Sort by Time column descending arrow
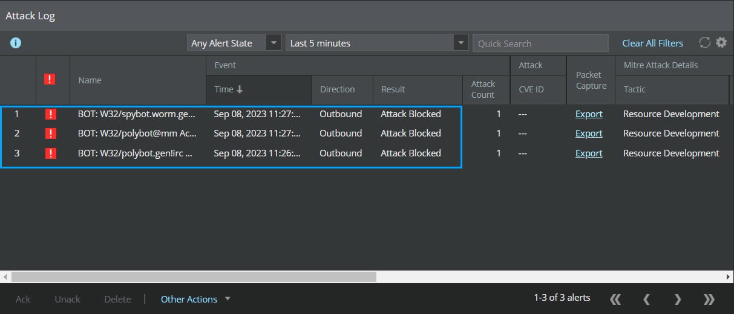Image resolution: width=734 pixels, height=314 pixels. pyautogui.click(x=240, y=89)
